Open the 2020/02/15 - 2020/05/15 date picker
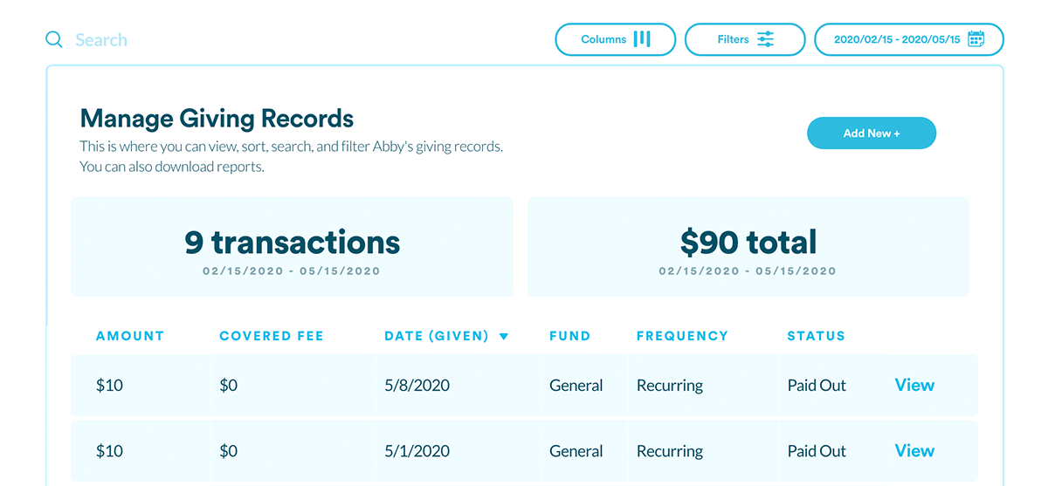 tap(909, 39)
